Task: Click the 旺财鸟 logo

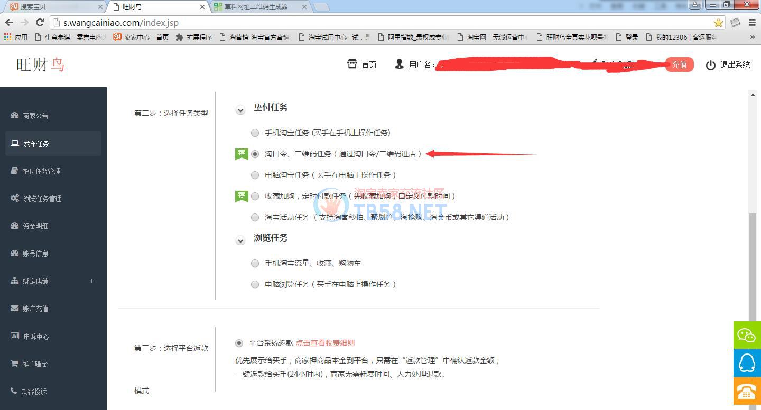Action: click(x=41, y=64)
